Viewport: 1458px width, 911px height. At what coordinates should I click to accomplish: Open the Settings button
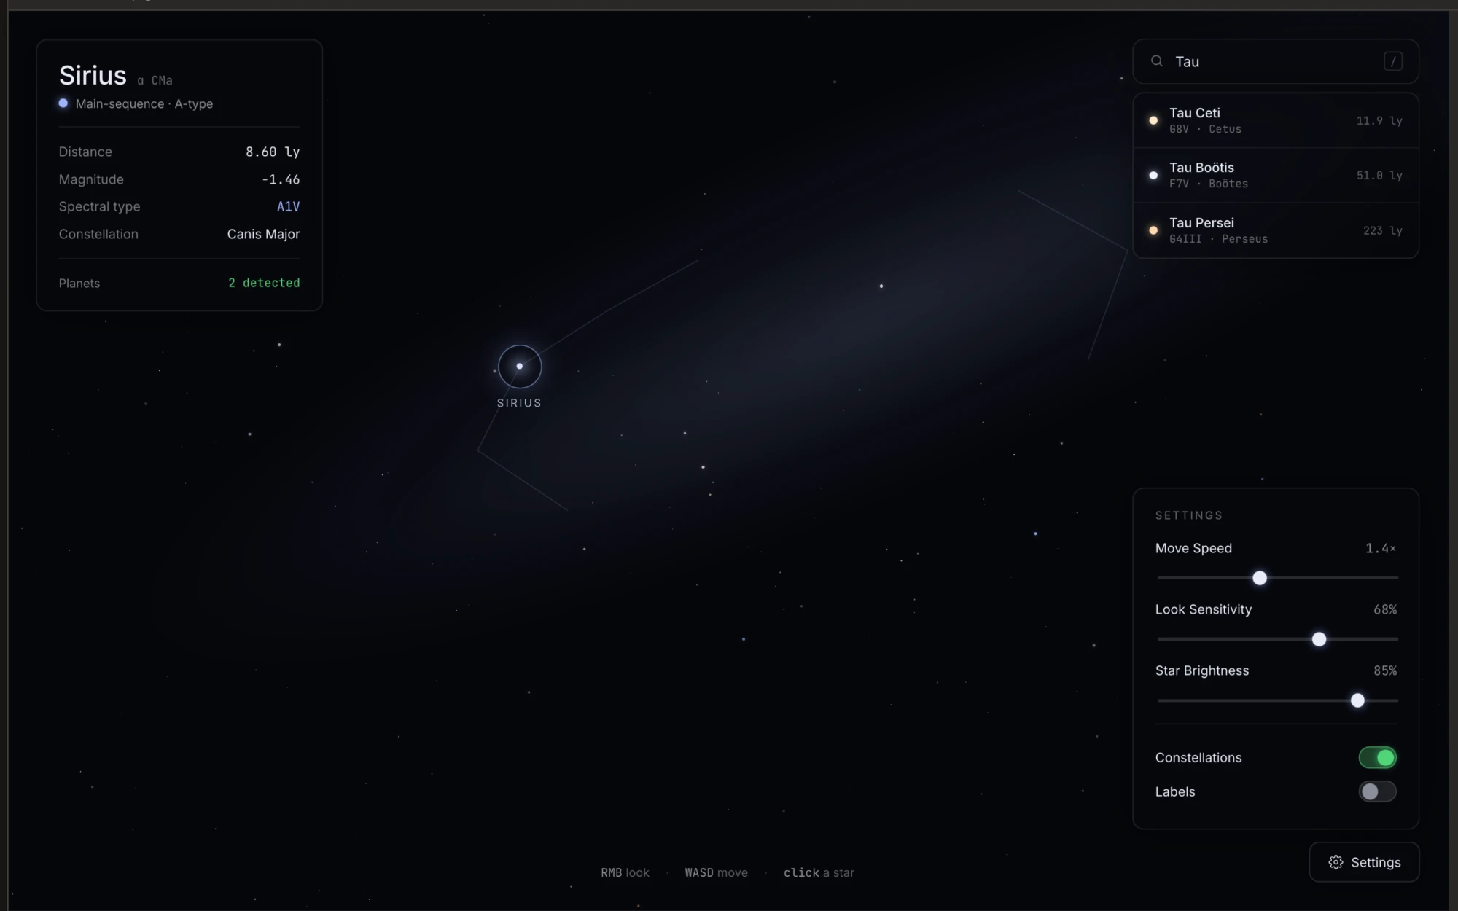click(x=1364, y=862)
